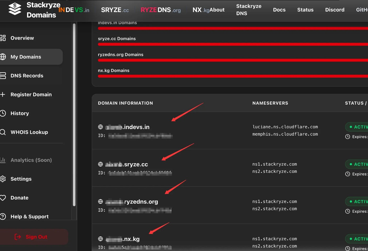Click the Donate heart icon
The width and height of the screenshot is (368, 251).
pyautogui.click(x=3, y=198)
